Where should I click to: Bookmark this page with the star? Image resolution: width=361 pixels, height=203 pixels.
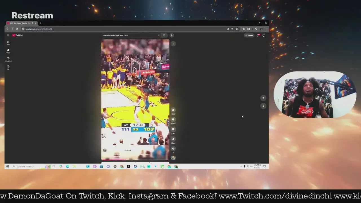237,29
